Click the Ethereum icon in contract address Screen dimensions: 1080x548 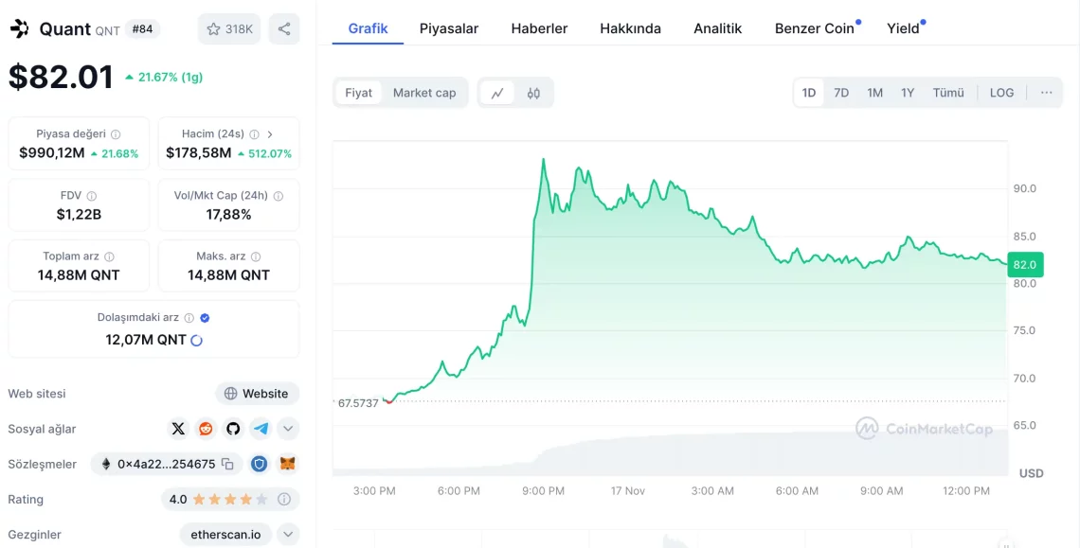click(x=106, y=464)
